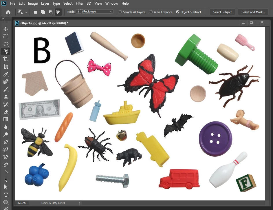This screenshot has height=210, width=273.
Task: Open the 3D menu
Action: 89,3
